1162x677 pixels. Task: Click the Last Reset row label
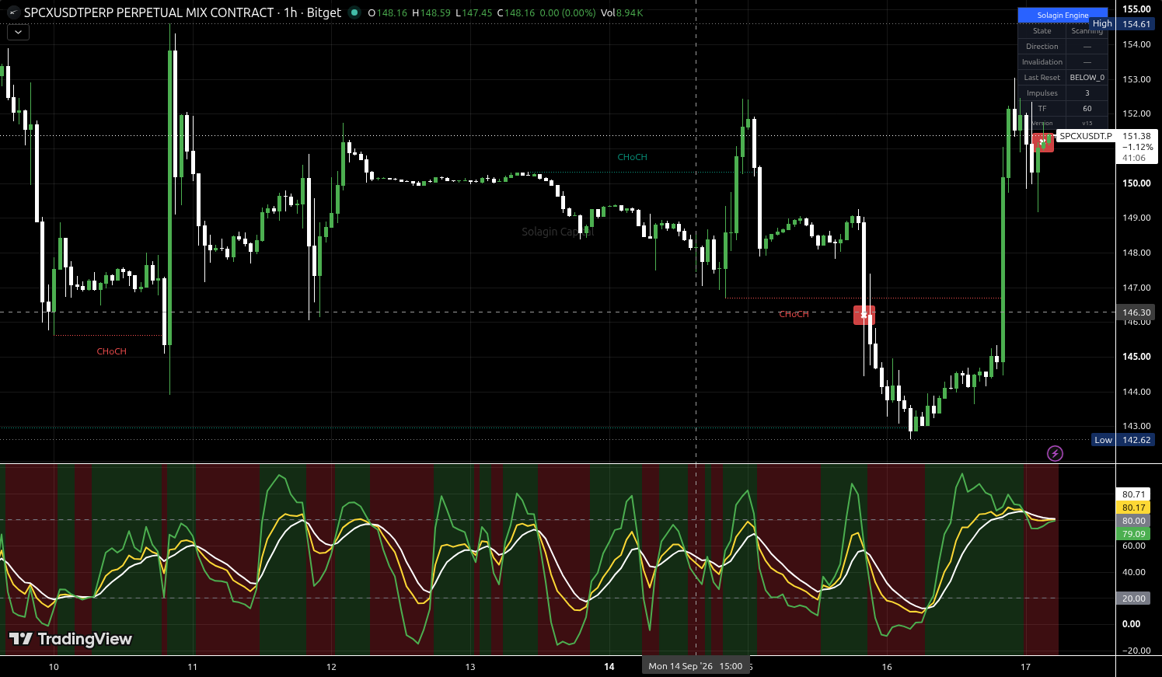[1042, 78]
